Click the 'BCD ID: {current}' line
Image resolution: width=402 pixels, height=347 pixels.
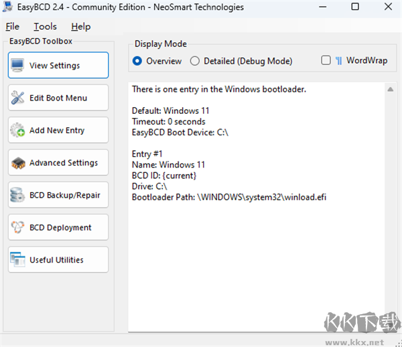(164, 176)
